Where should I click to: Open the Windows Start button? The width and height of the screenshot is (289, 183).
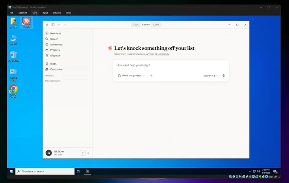point(11,172)
